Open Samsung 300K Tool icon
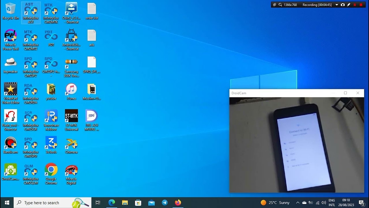 pyautogui.click(x=71, y=67)
